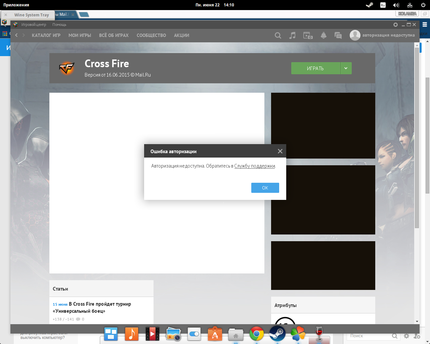The image size is (430, 344).
Task: Click the Steam tray icon in top bar
Action: point(370,5)
